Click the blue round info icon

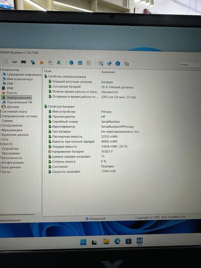pos(118,64)
